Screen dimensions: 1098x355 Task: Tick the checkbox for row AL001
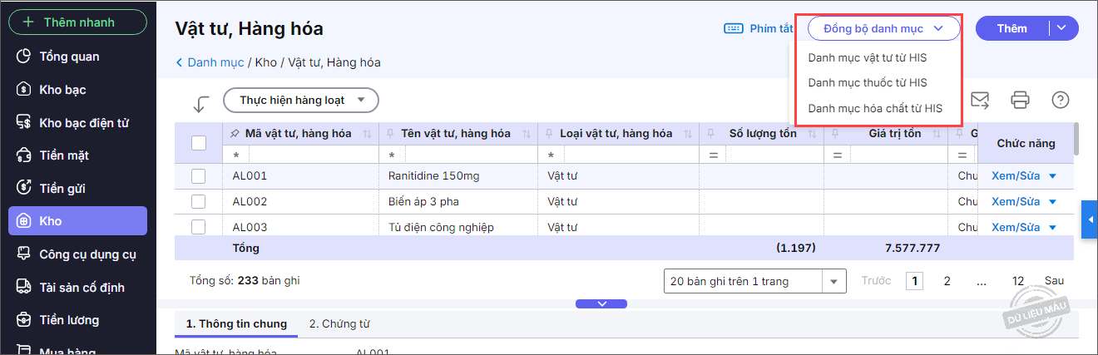pyautogui.click(x=199, y=176)
